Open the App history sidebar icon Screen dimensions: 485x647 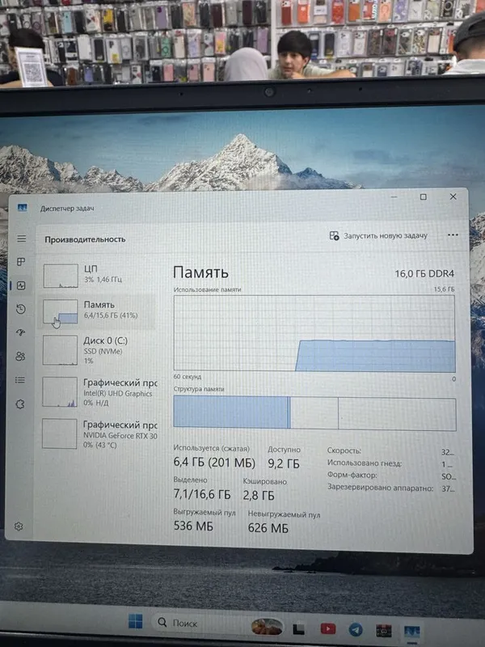coord(21,309)
